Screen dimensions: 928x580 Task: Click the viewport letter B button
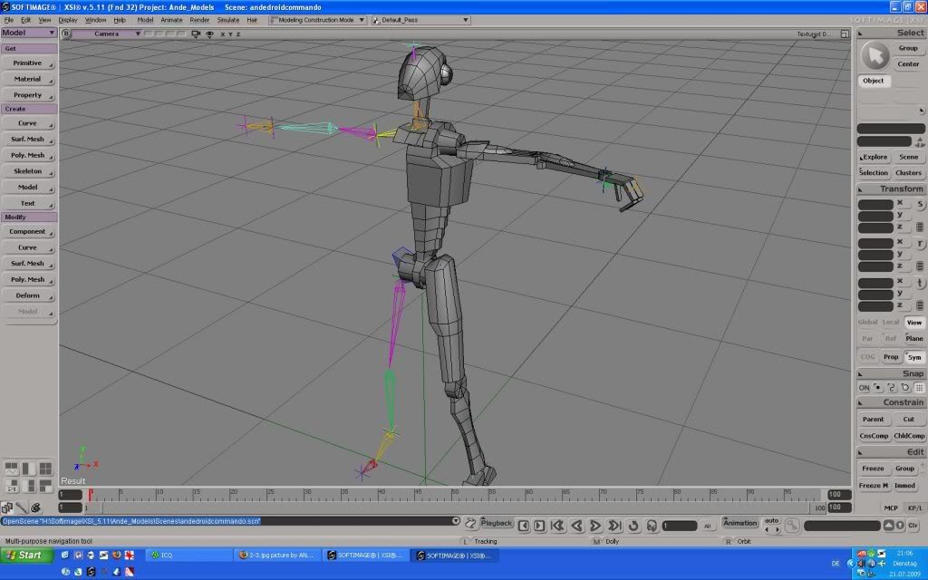(66, 34)
